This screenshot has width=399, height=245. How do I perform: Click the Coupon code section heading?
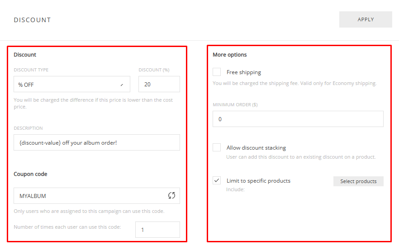coord(30,174)
